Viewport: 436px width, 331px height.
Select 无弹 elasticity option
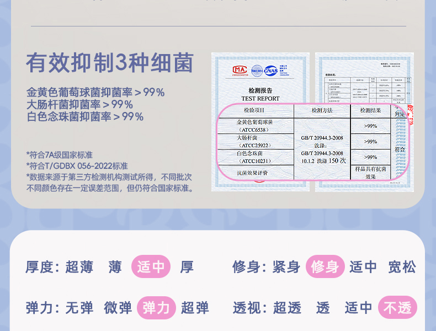[x=79, y=308]
